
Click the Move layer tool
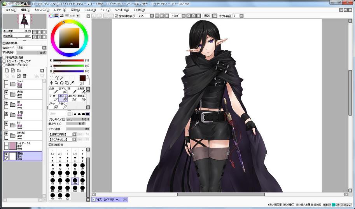click(52, 83)
